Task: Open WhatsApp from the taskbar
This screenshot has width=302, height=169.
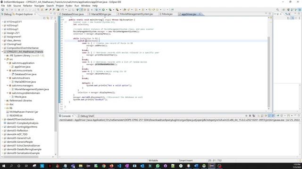Action: point(158,166)
